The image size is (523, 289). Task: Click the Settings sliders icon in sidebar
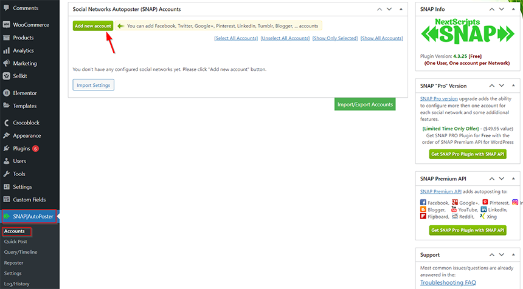(x=6, y=187)
